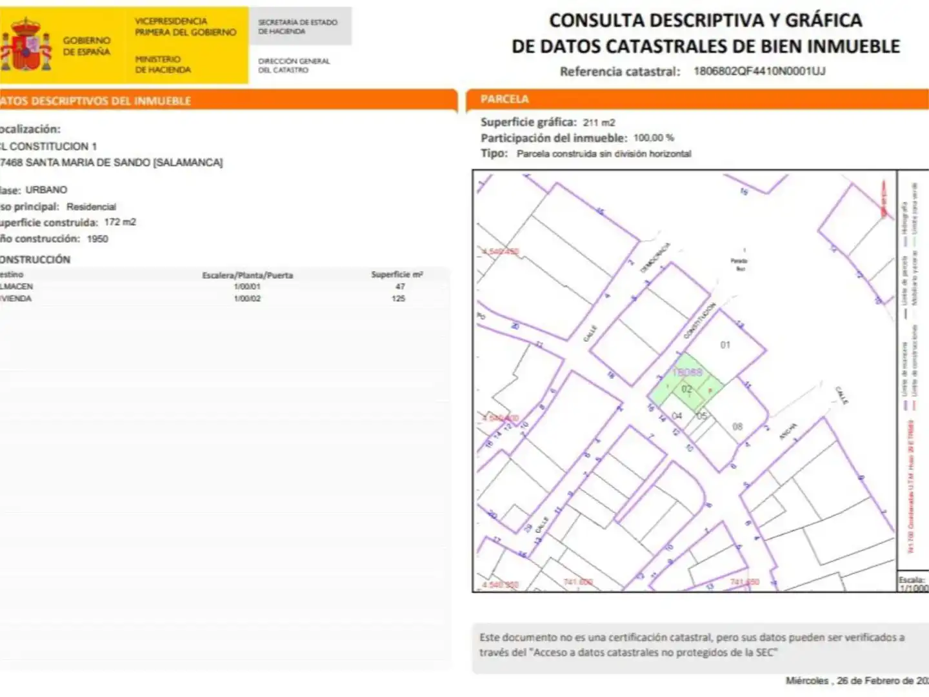This screenshot has width=929, height=697.
Task: Select the green highlighted parcel on map
Action: pyautogui.click(x=686, y=383)
